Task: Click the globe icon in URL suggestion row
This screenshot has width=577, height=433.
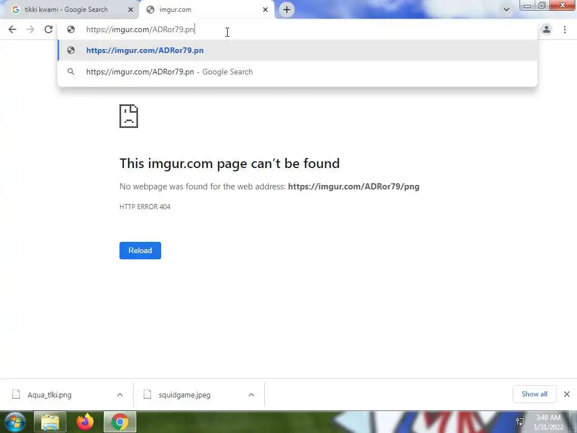Action: click(x=71, y=50)
